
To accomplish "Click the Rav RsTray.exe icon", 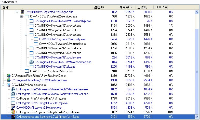I will pos(13,98).
